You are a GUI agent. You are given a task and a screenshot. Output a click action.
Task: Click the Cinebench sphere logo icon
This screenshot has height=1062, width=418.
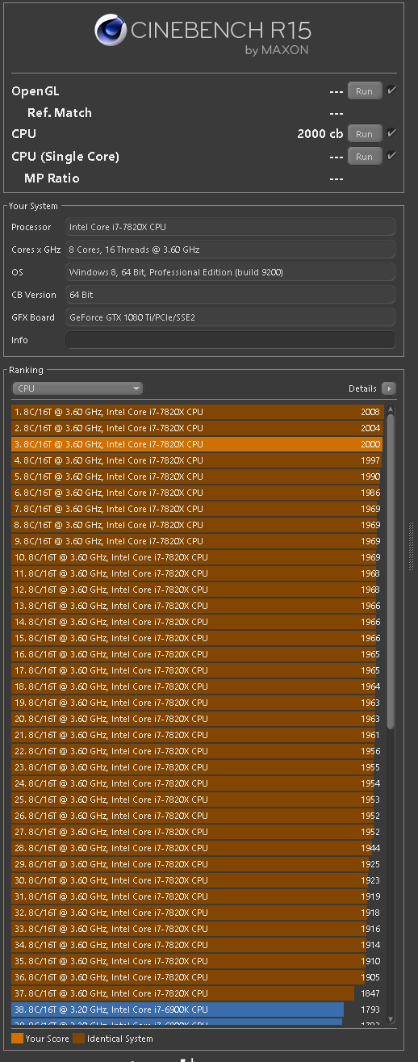[110, 31]
